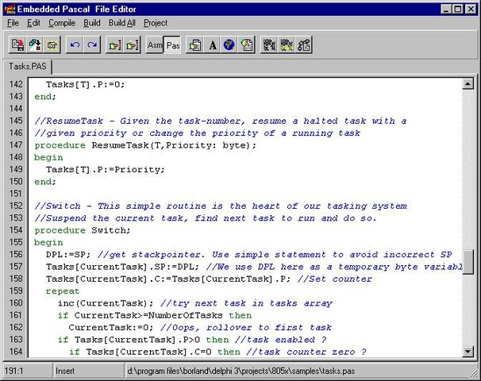
Task: Click 'Insert' mode in status bar
Action: click(65, 371)
